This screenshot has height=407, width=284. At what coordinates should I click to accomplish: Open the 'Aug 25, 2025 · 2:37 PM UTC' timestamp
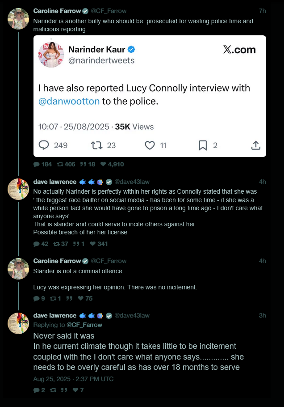(73, 379)
